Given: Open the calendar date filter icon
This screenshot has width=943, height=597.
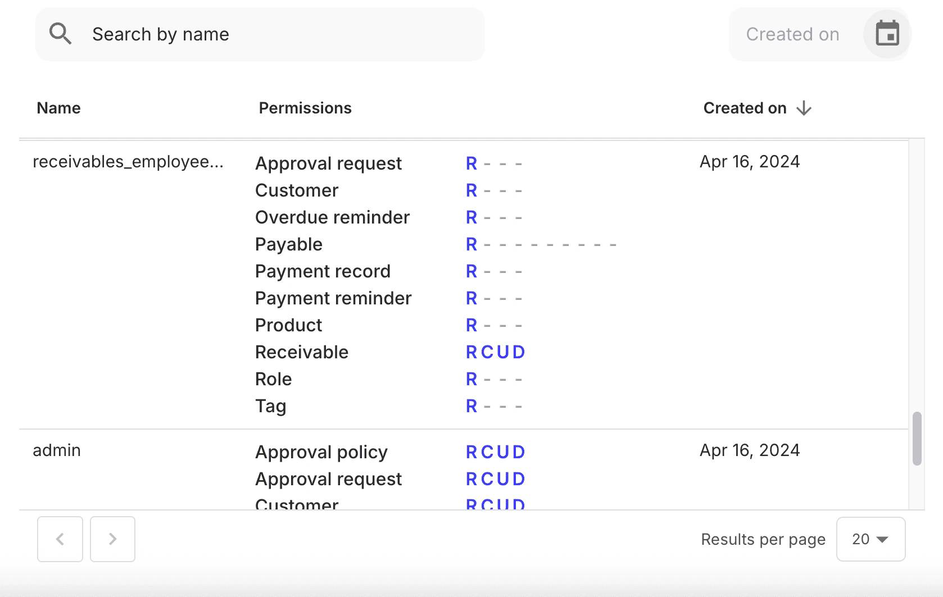Looking at the screenshot, I should (887, 34).
